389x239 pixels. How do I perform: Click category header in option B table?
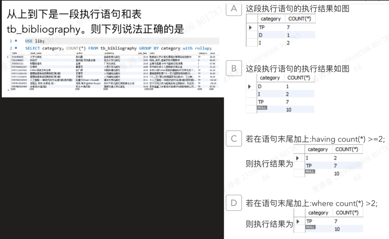click(270, 78)
